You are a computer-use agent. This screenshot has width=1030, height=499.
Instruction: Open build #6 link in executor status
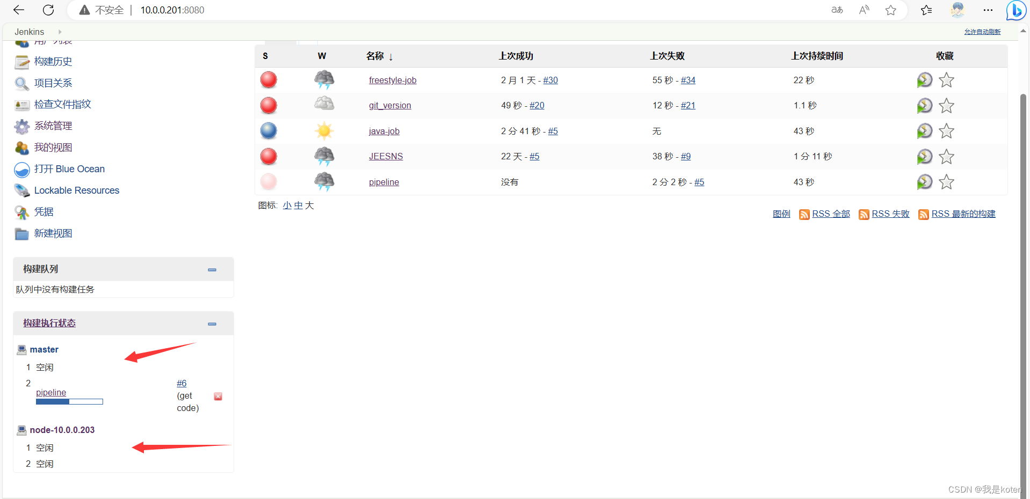[182, 383]
